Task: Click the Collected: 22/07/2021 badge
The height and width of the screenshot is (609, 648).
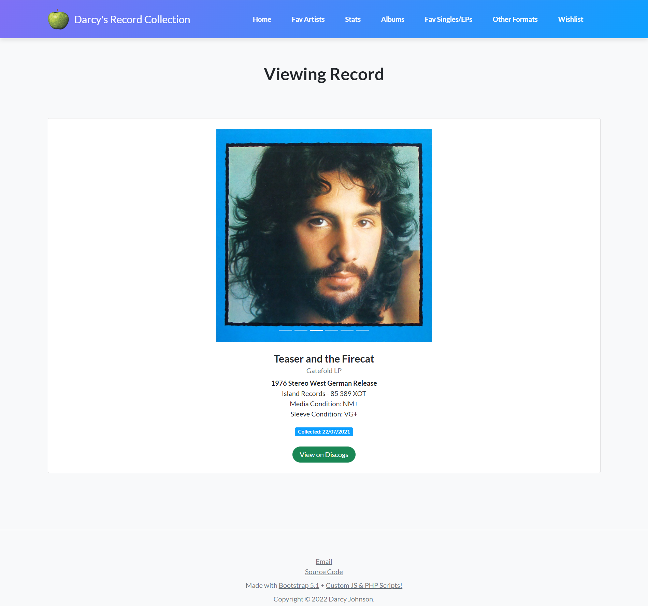Action: (x=324, y=432)
